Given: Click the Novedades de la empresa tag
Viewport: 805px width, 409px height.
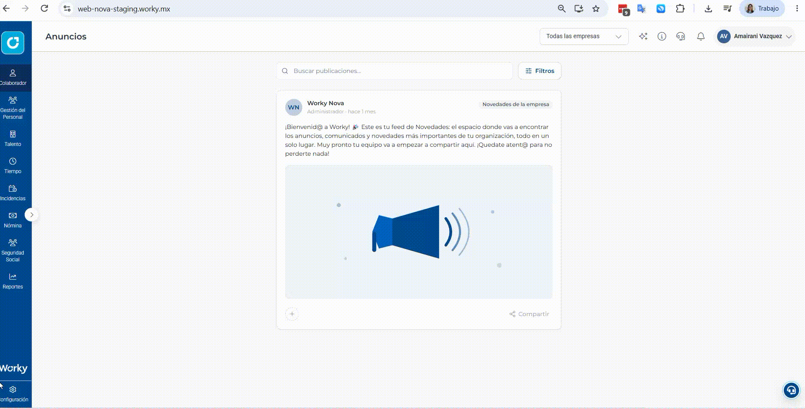Looking at the screenshot, I should pos(515,104).
